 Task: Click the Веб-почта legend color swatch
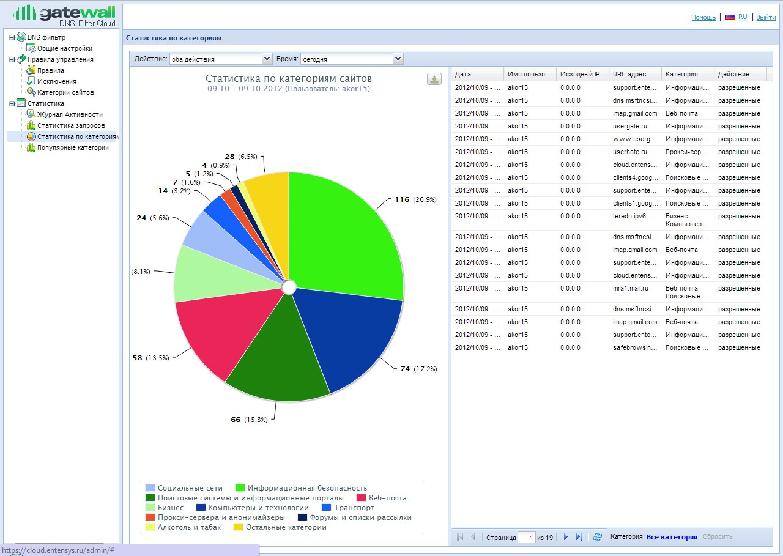click(361, 498)
